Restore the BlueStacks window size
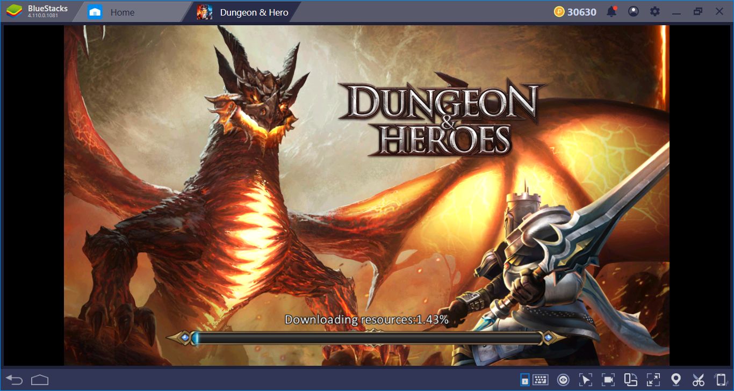This screenshot has height=391, width=734. click(698, 11)
